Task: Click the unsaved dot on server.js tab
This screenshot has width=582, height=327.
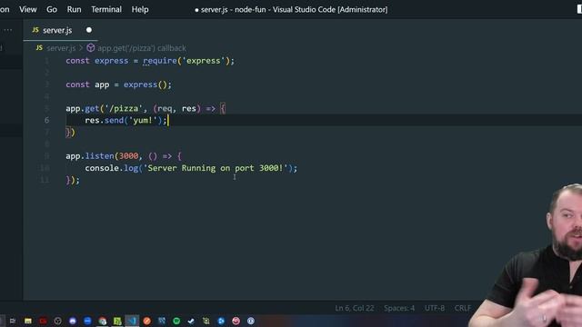Action: (89, 30)
